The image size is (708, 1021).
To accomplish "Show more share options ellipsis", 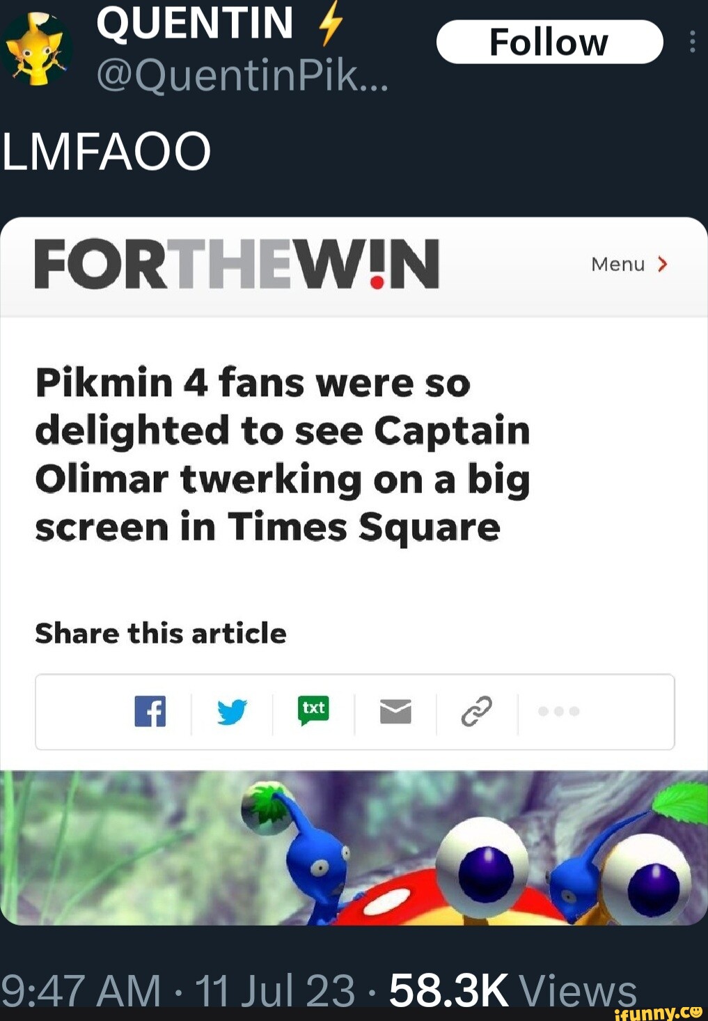I will [x=558, y=712].
